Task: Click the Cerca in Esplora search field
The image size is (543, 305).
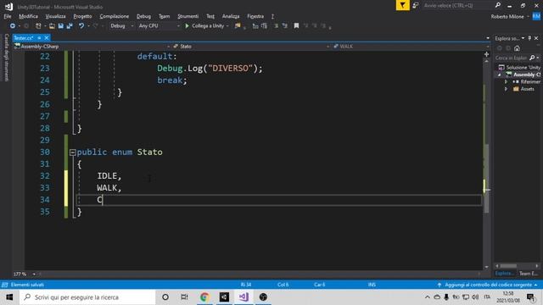Action: (511, 58)
